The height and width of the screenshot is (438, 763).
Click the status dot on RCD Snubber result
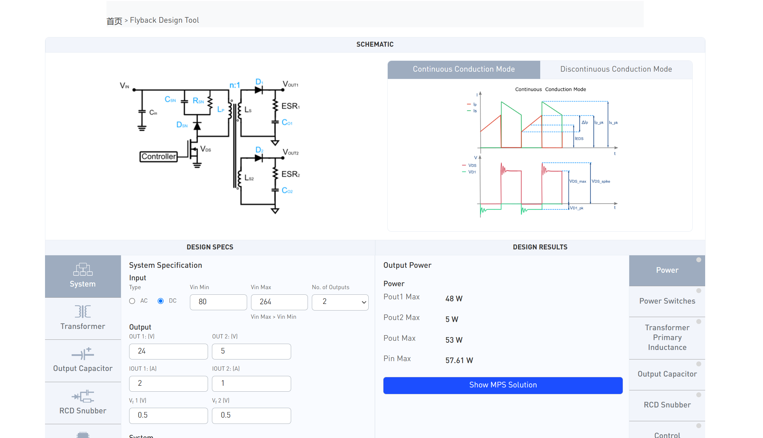(x=699, y=395)
